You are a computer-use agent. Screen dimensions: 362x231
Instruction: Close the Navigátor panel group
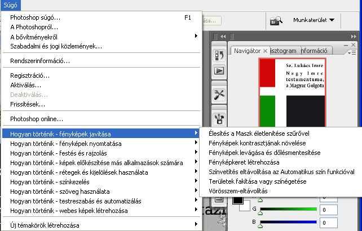353,45
